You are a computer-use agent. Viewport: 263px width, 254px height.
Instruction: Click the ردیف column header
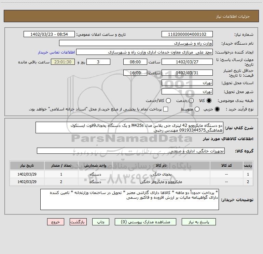[248, 166]
